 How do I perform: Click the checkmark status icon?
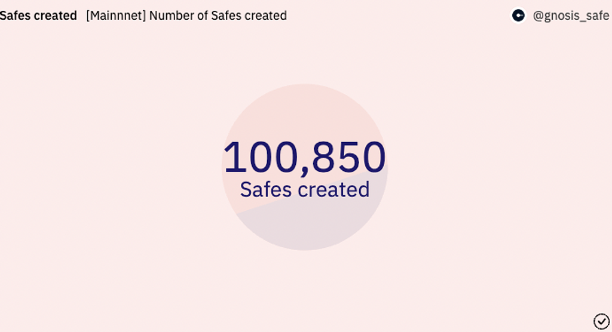[x=601, y=321]
